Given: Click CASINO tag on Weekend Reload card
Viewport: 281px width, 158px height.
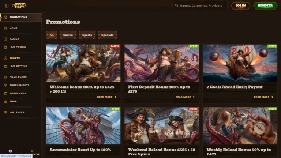Looking at the screenshot, I should pos(193,109).
